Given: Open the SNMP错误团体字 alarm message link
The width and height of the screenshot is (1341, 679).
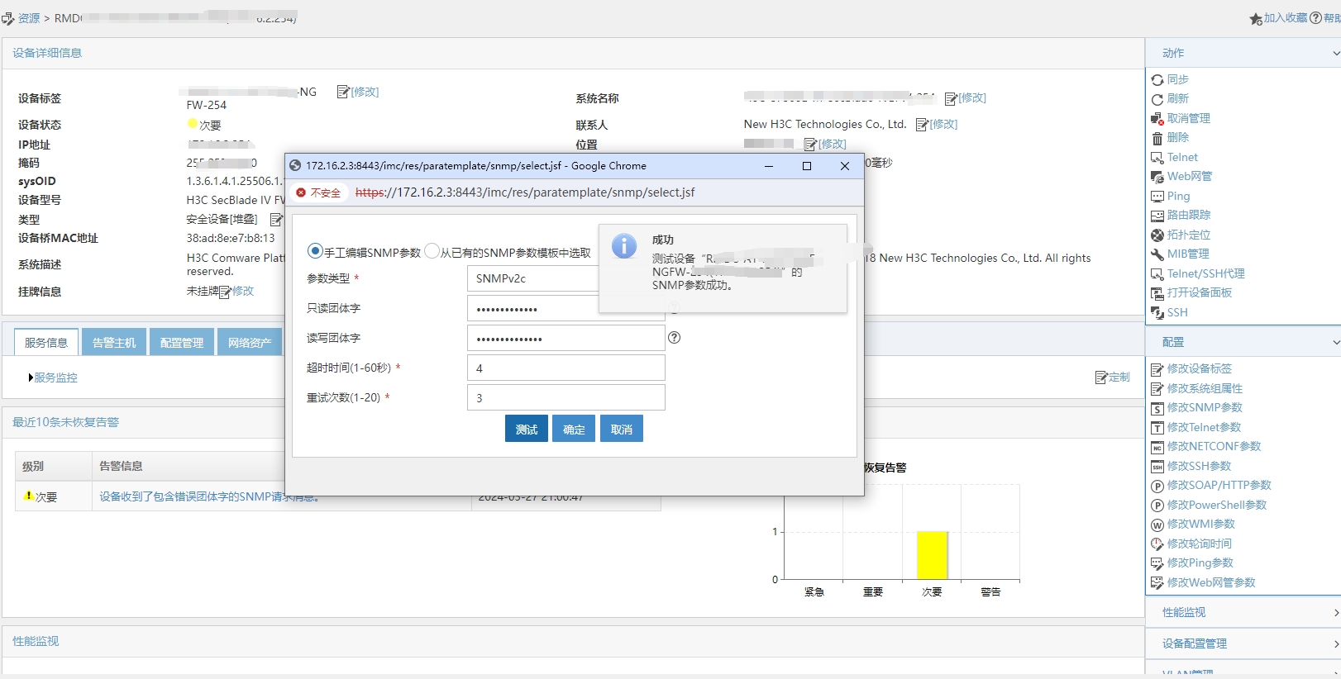Looking at the screenshot, I should [x=209, y=496].
